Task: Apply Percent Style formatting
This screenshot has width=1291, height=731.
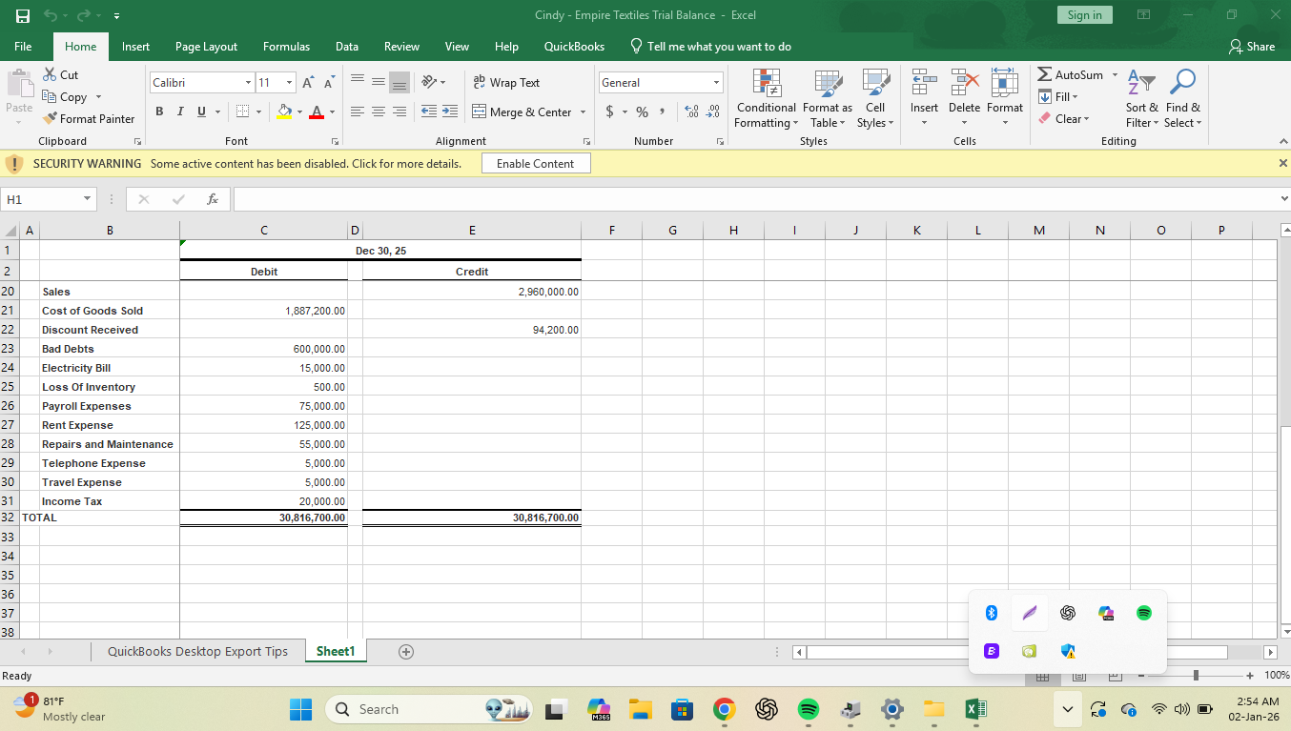Action: [642, 112]
